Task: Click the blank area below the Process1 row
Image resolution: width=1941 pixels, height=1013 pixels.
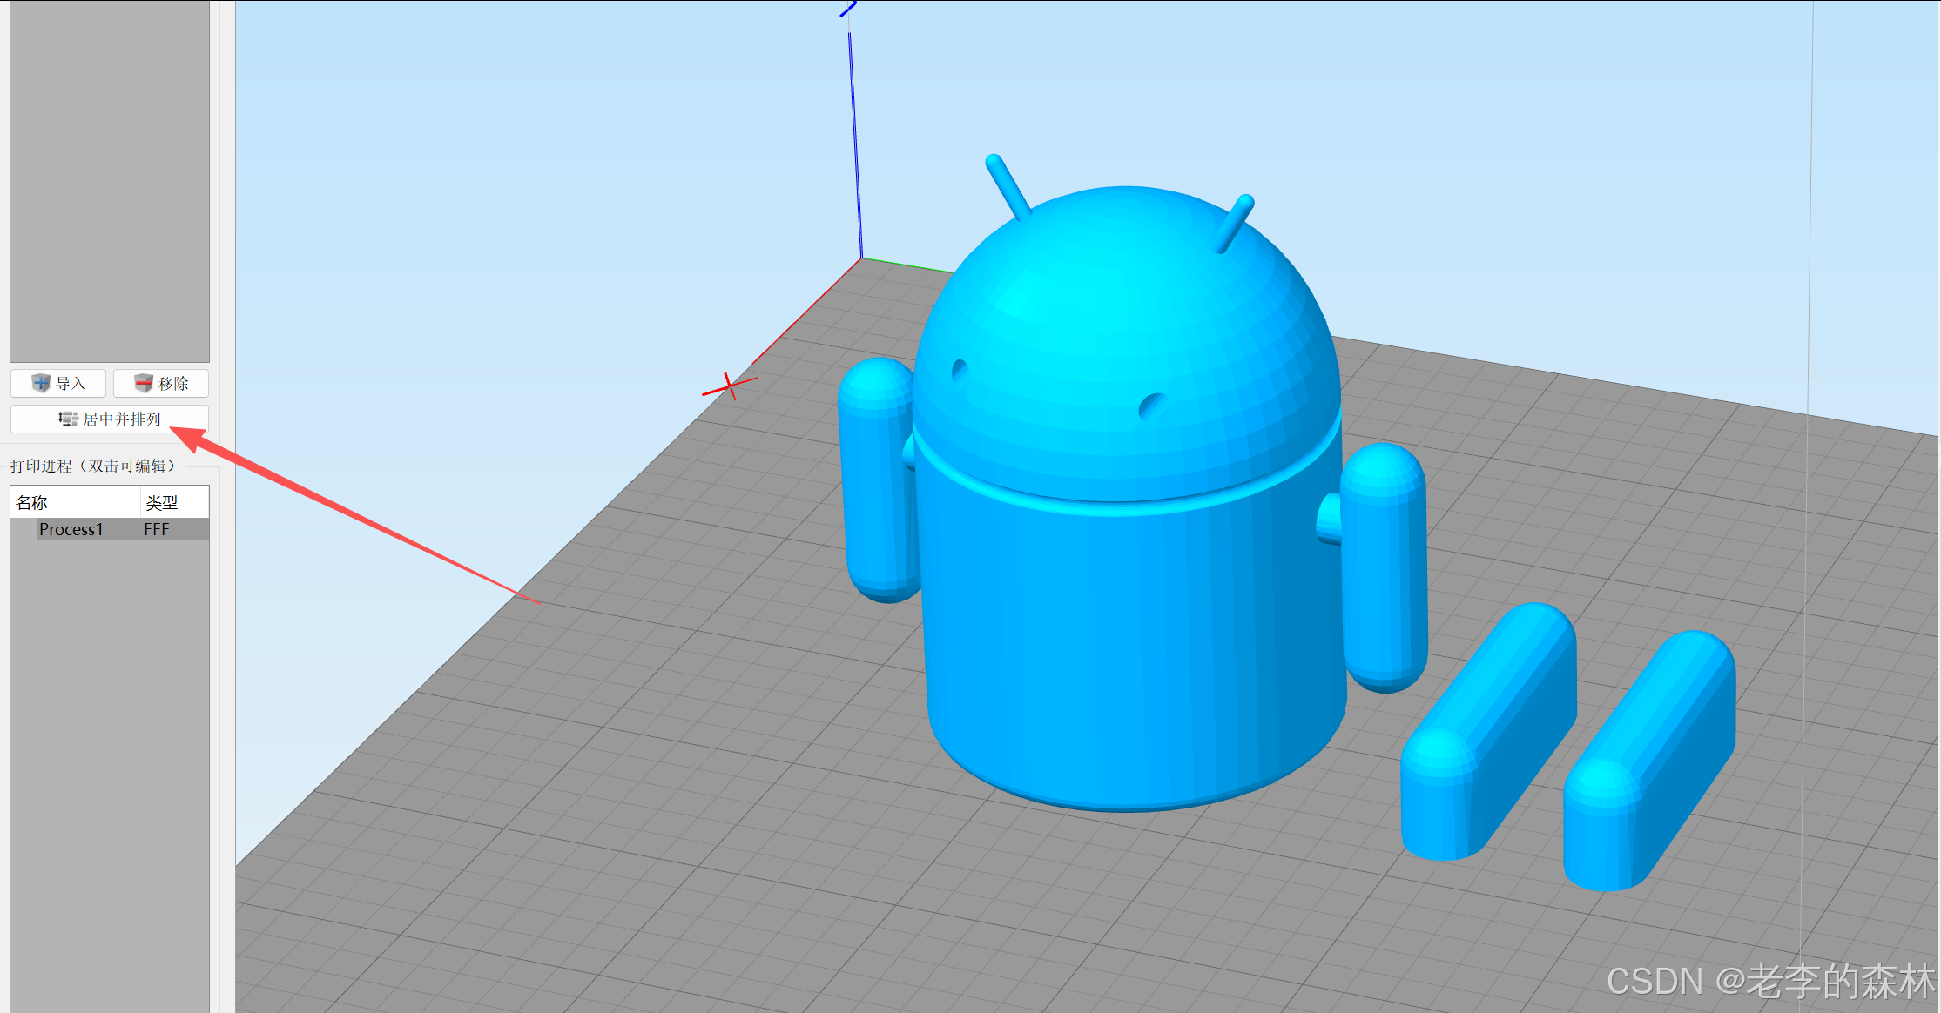Action: coord(109,740)
